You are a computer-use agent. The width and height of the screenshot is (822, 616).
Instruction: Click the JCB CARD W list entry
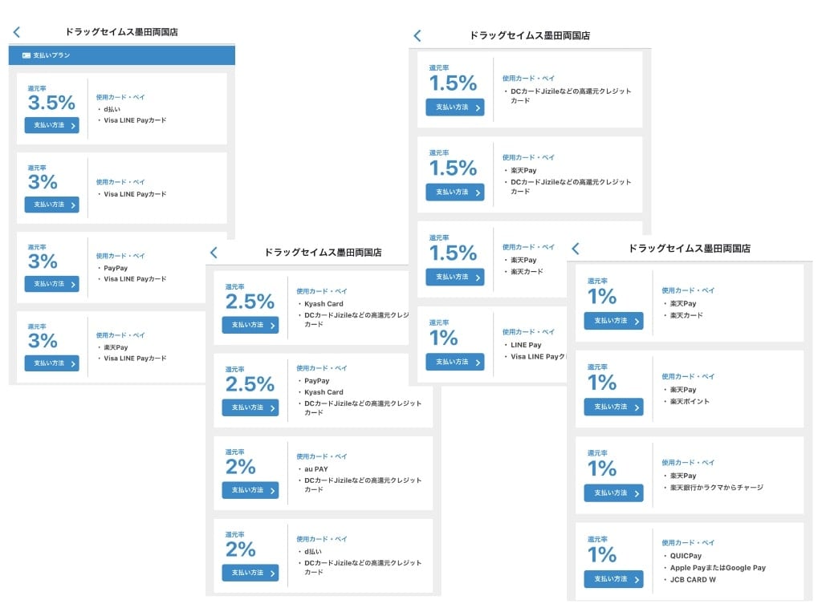point(691,580)
